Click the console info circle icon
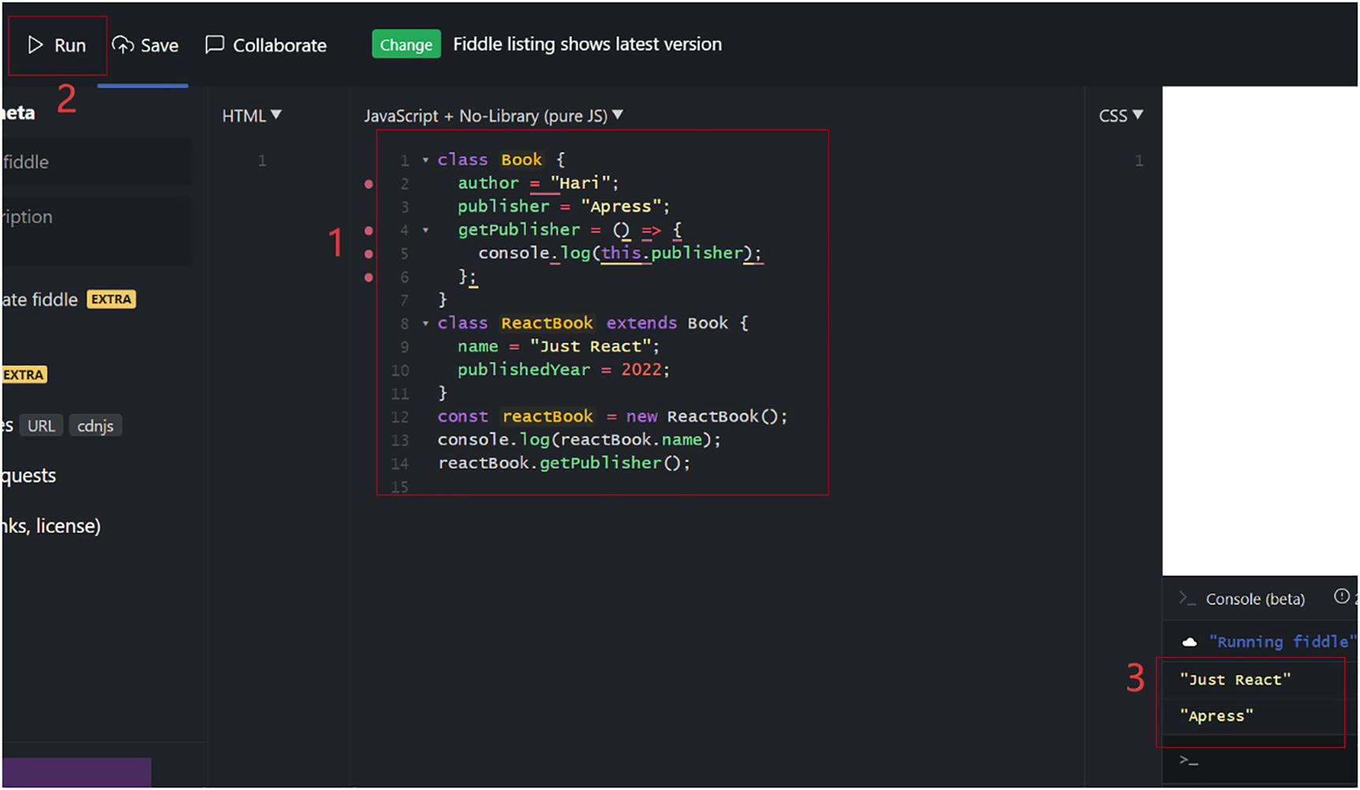 (1341, 597)
